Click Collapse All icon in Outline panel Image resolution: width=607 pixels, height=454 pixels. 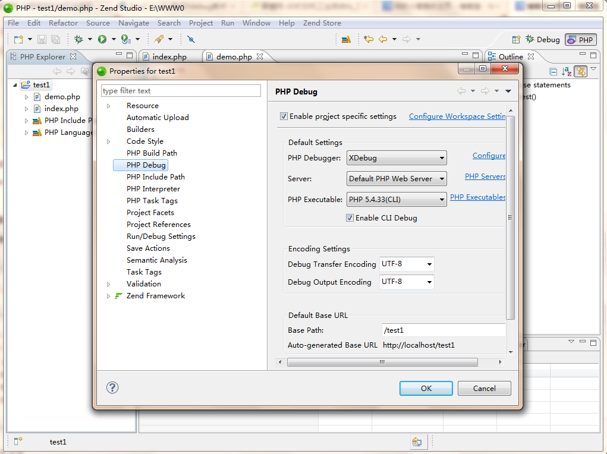click(553, 71)
